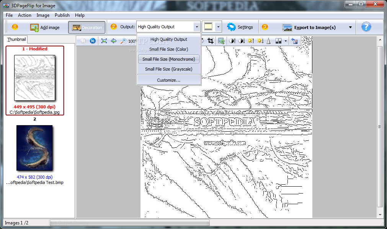Click fit width icon
The height and width of the screenshot is (229, 387).
114,41
